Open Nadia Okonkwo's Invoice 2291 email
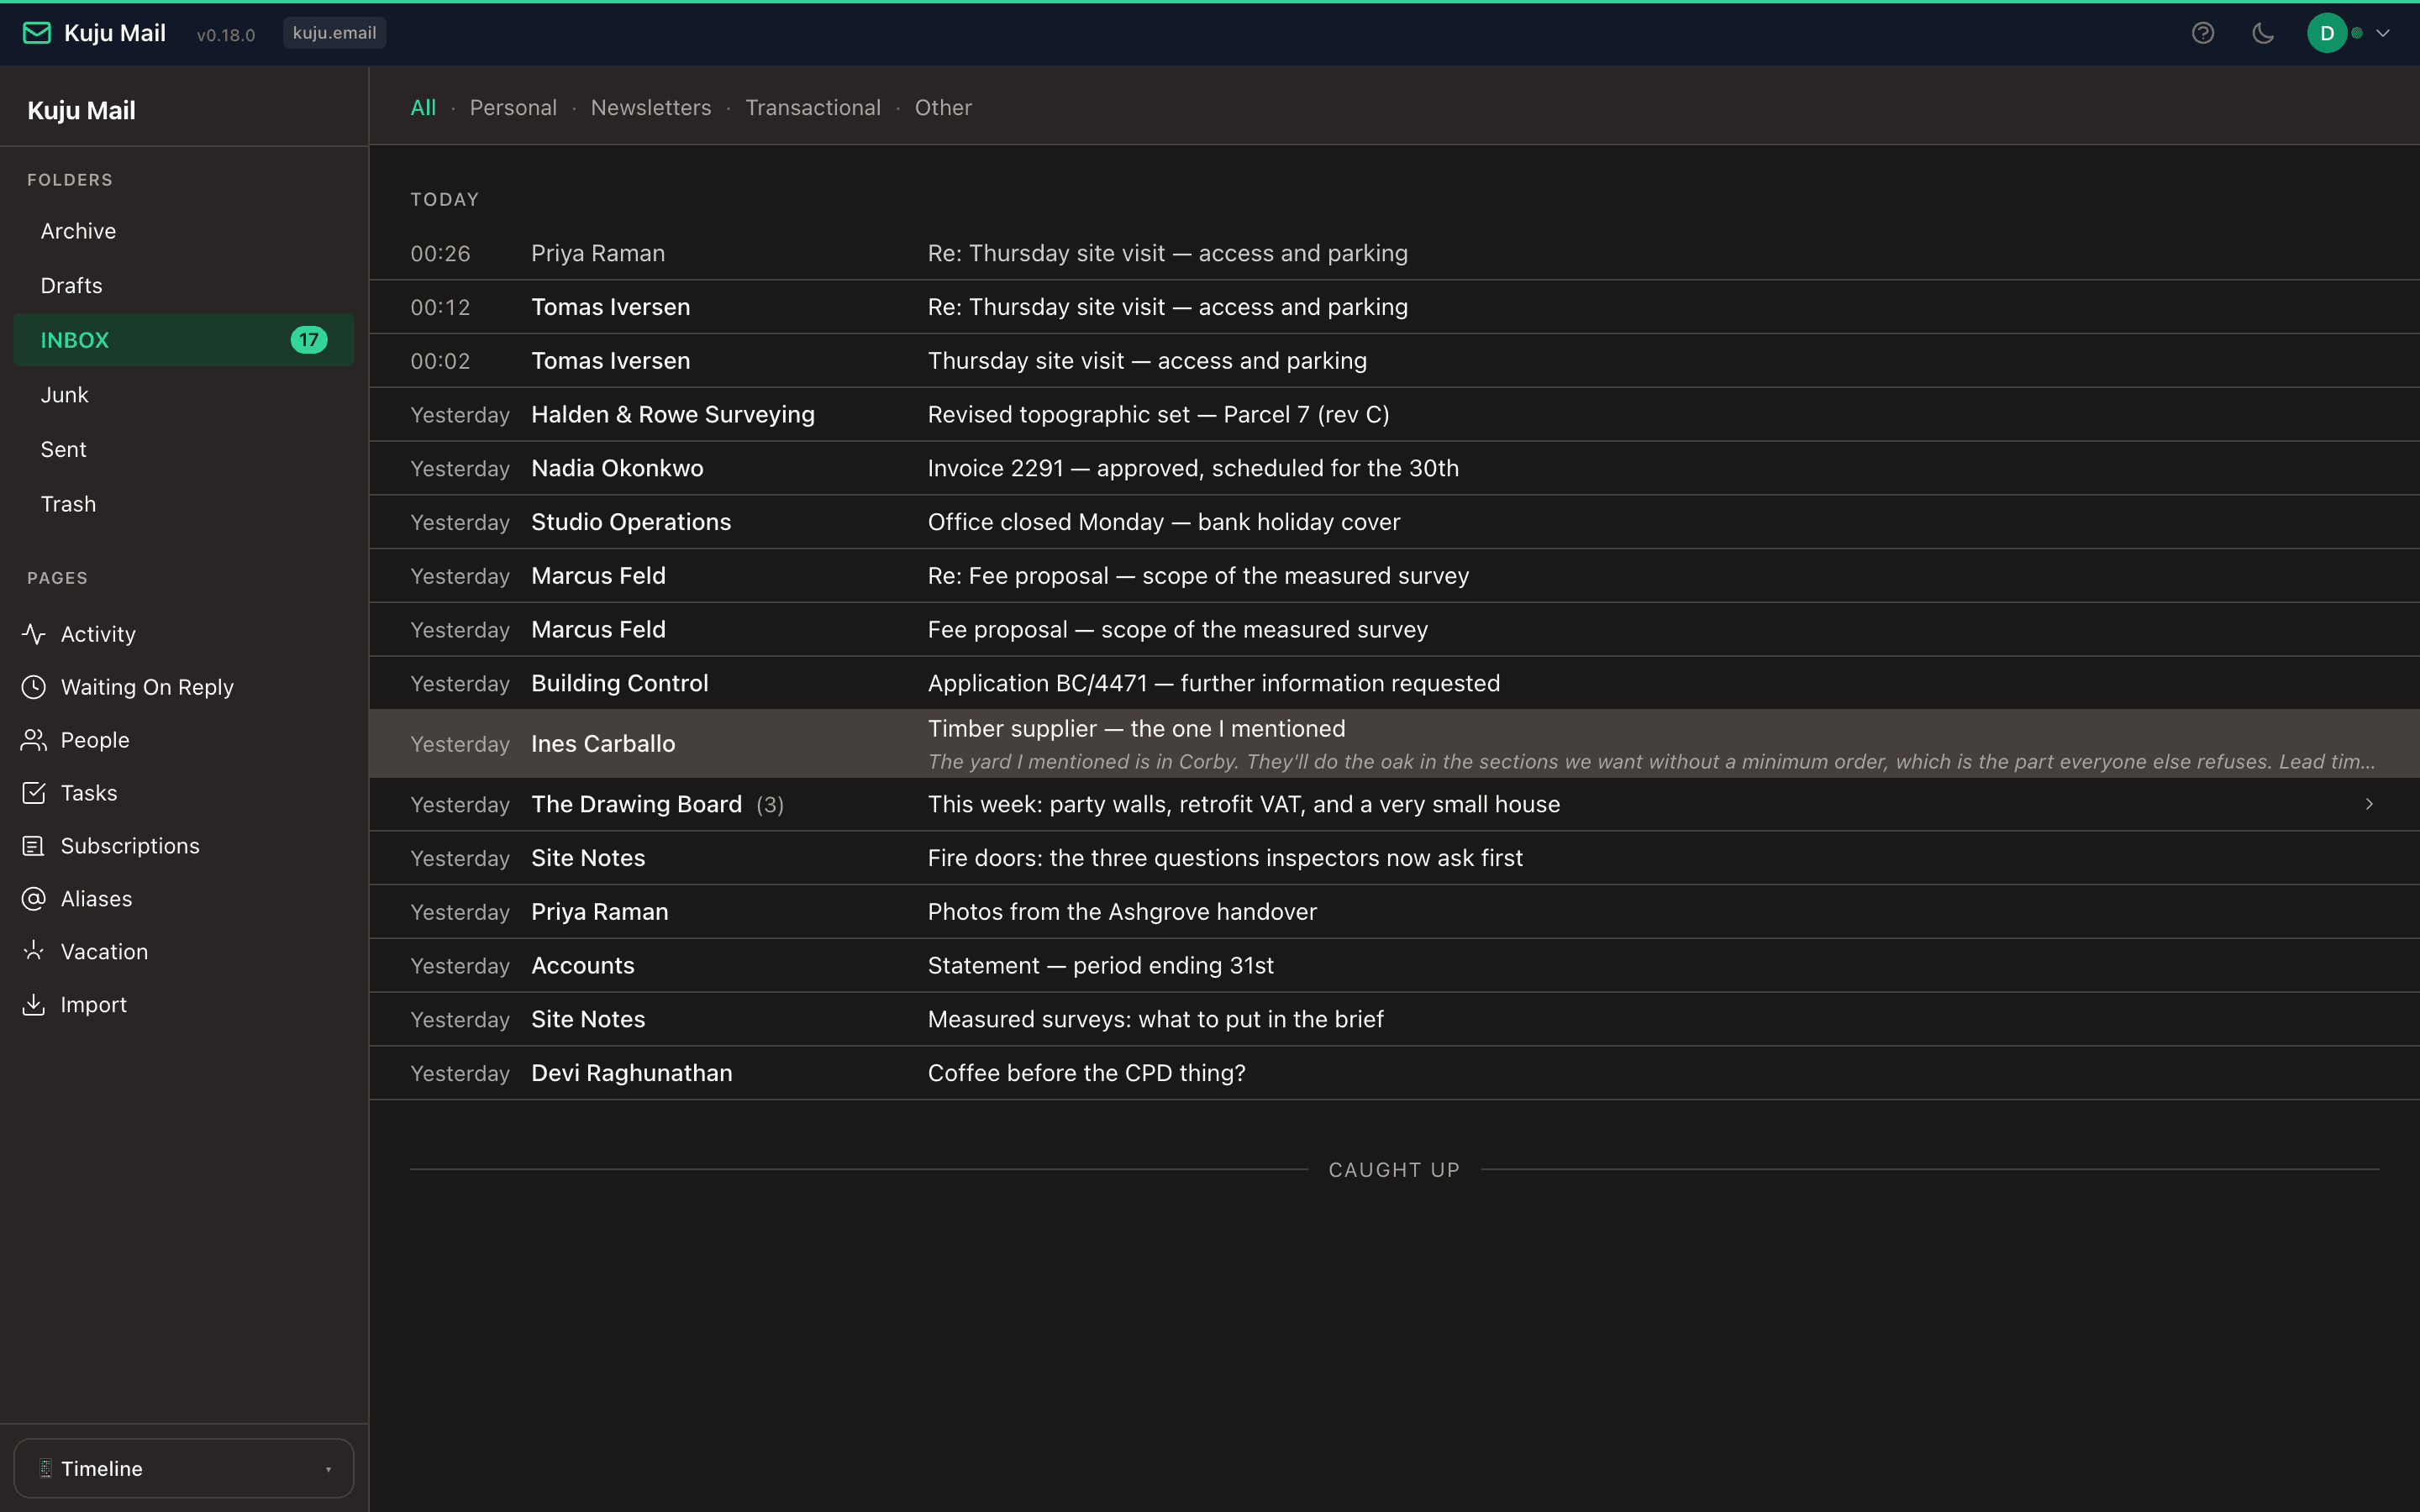 tap(1394, 468)
